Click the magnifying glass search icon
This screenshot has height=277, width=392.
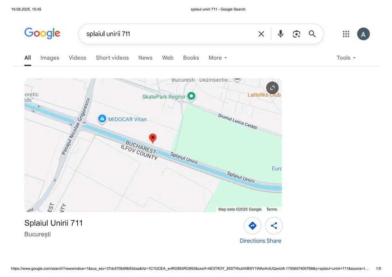[312, 34]
